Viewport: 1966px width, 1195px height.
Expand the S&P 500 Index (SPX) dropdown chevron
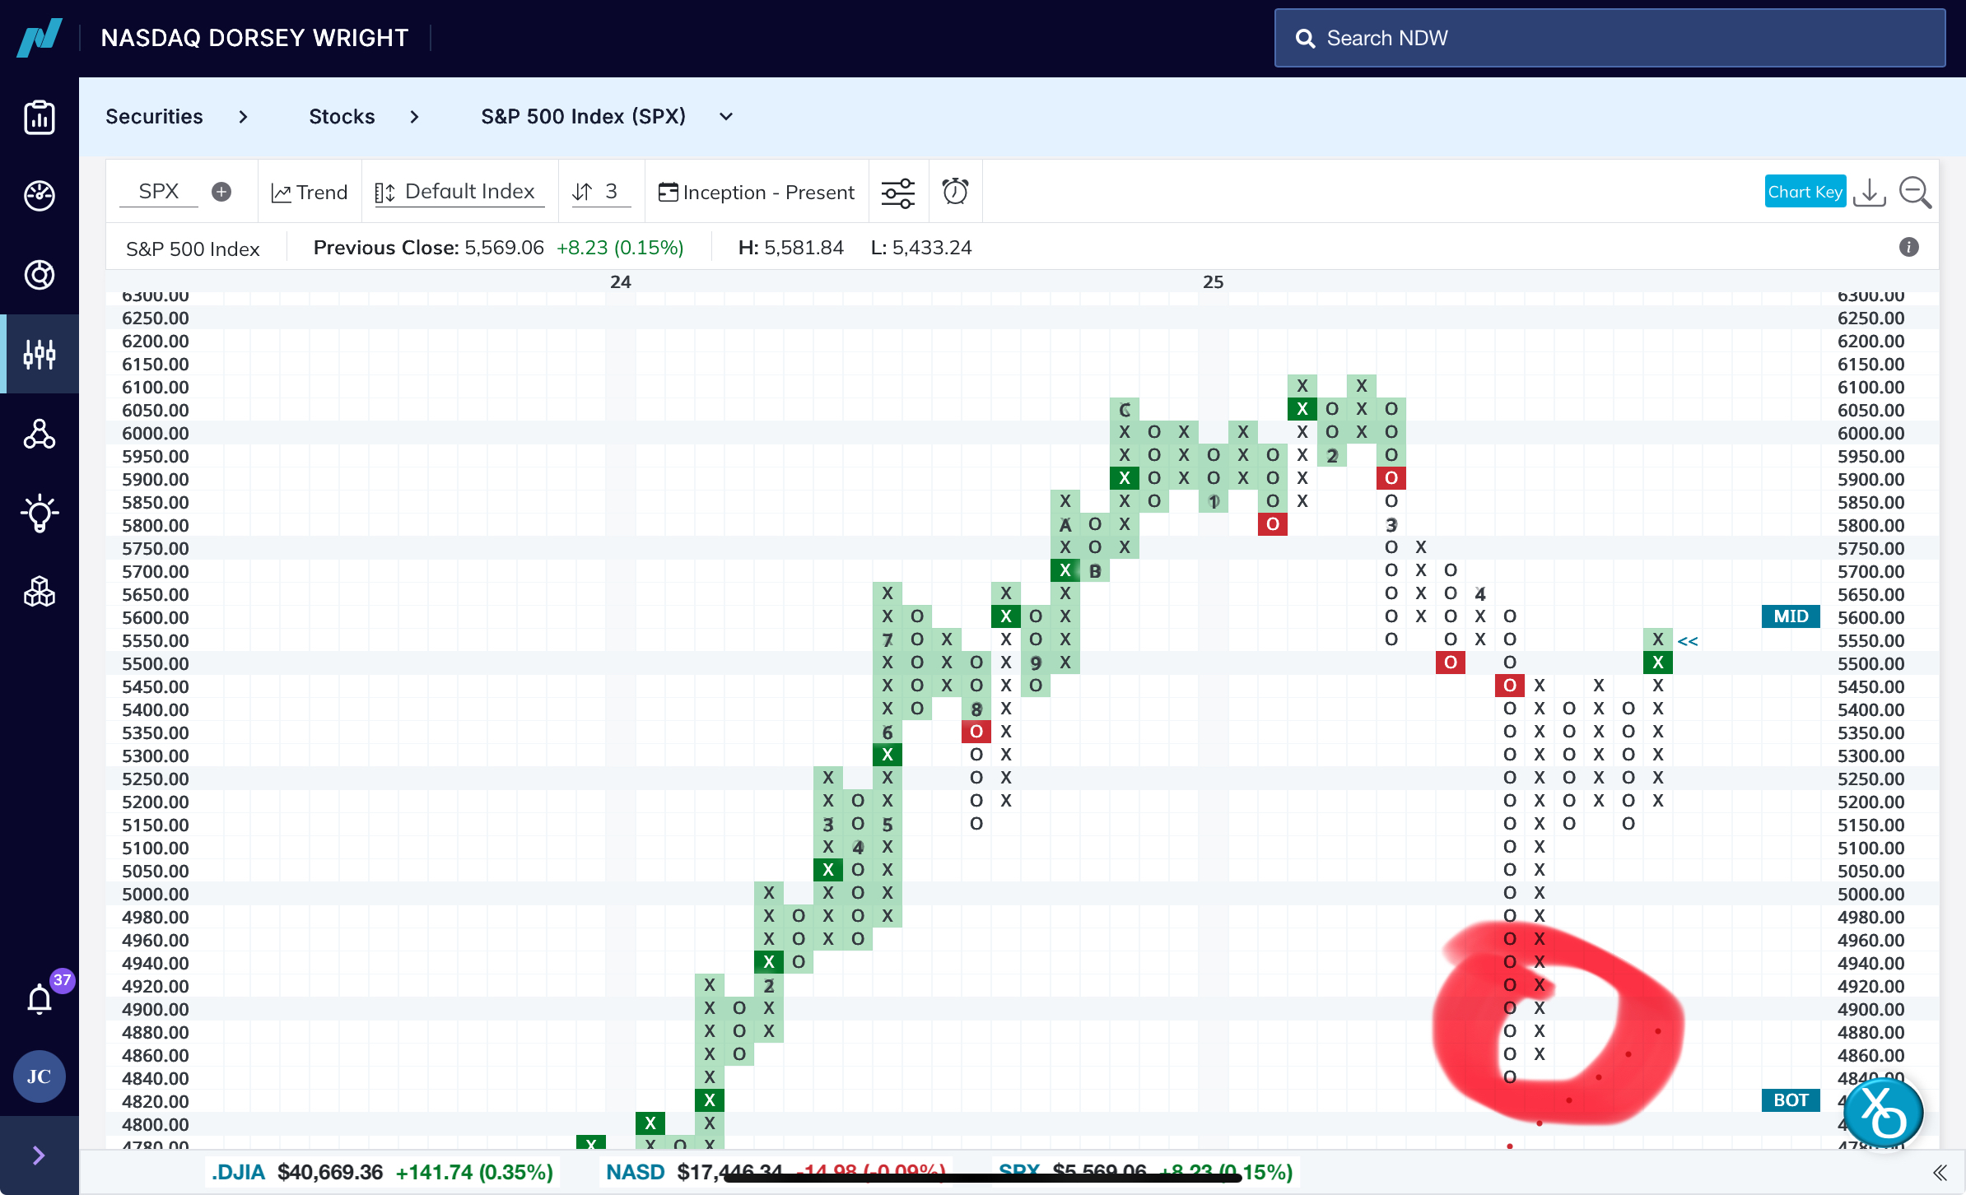[x=726, y=117]
